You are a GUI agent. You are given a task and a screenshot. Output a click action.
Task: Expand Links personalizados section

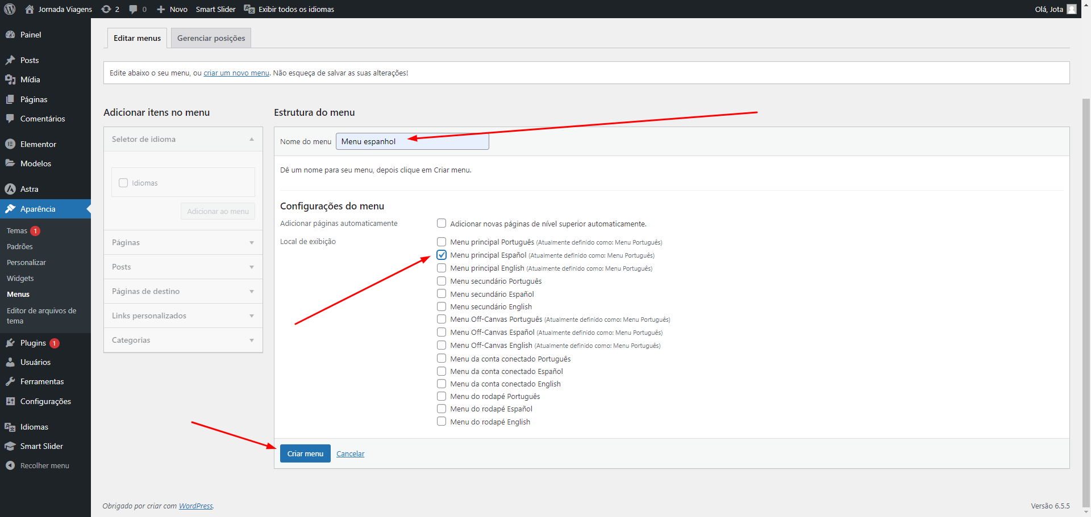(x=183, y=316)
